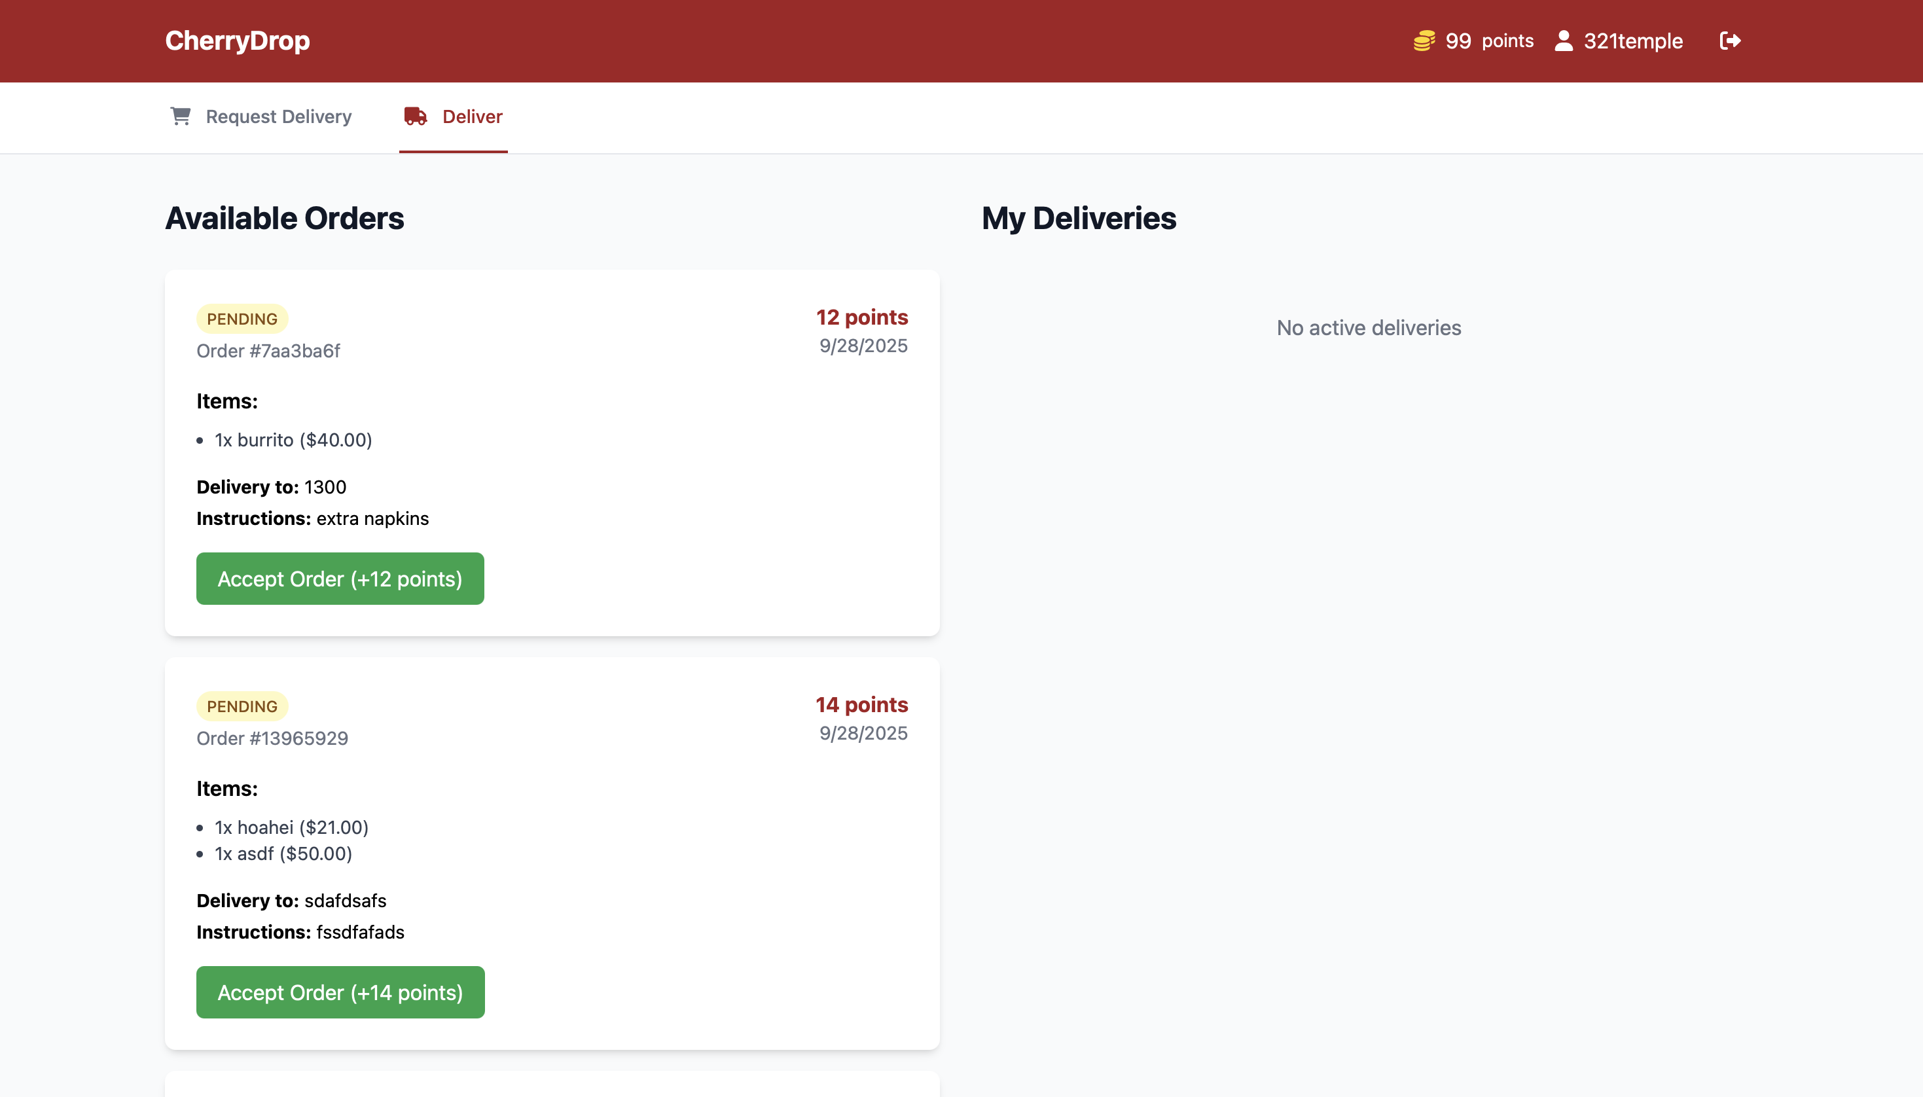1923x1097 pixels.
Task: Click the 99 points balance
Action: [1488, 41]
